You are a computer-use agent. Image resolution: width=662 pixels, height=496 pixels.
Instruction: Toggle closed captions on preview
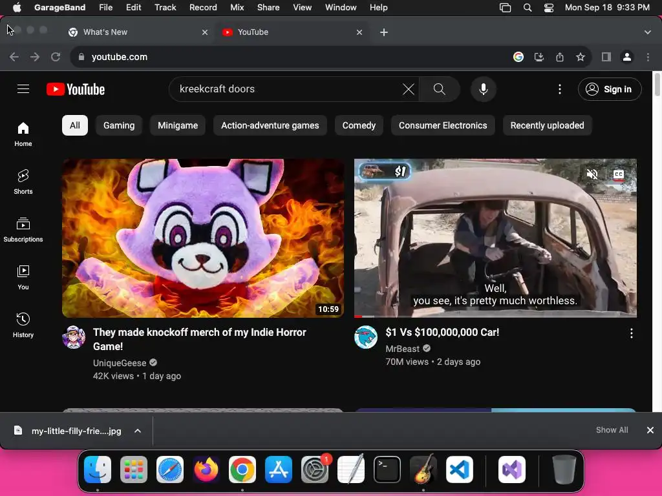[618, 174]
